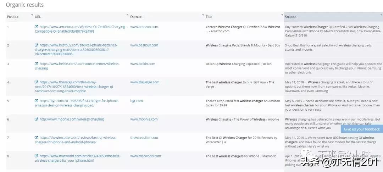Select snippet starting 'Interested in wireless charging?'
This screenshot has height=172, width=383.
[x=333, y=68]
